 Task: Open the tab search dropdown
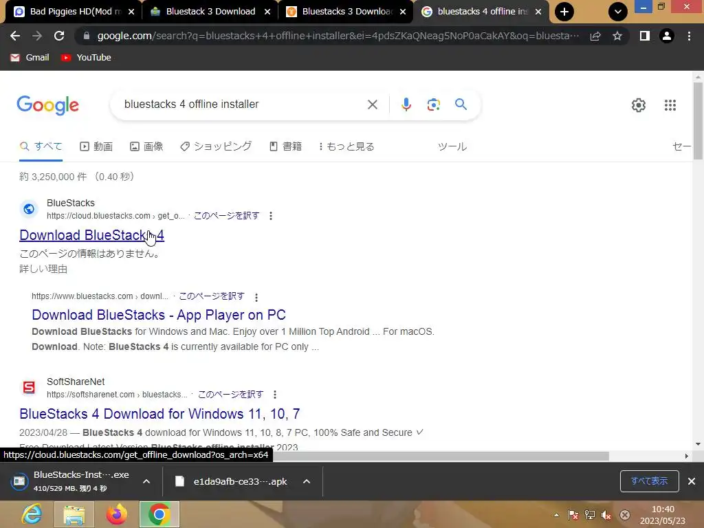pyautogui.click(x=618, y=12)
